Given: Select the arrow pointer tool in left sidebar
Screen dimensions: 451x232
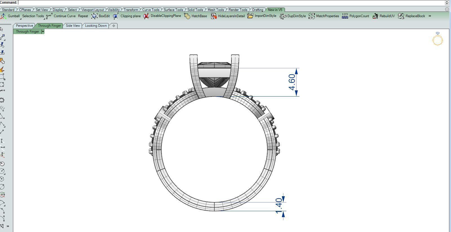Looking at the screenshot, I should click(2, 29).
